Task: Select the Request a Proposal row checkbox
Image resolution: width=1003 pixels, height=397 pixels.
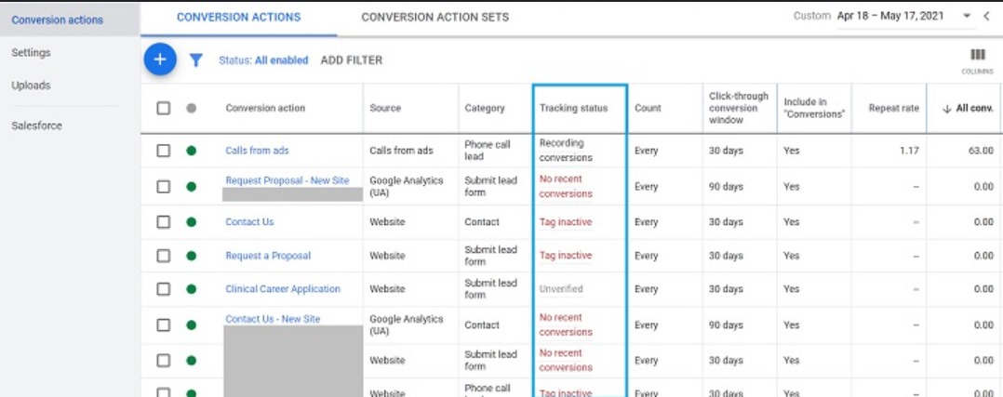Action: [164, 256]
